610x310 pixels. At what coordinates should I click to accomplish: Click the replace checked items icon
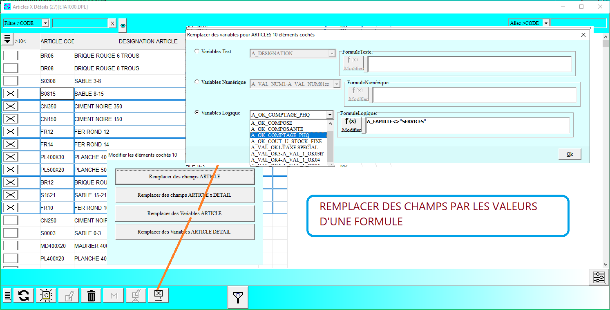tap(159, 295)
